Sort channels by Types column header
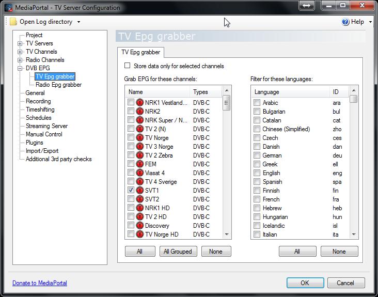Image resolution: width=378 pixels, height=297 pixels. (206, 92)
